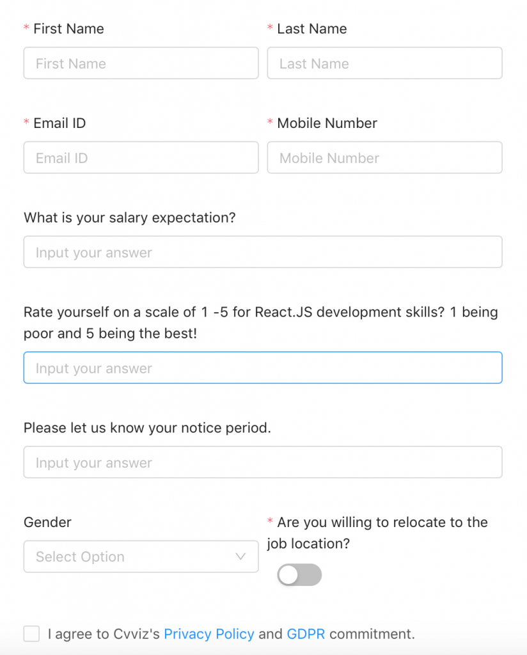Focus the Email ID text box

click(141, 158)
